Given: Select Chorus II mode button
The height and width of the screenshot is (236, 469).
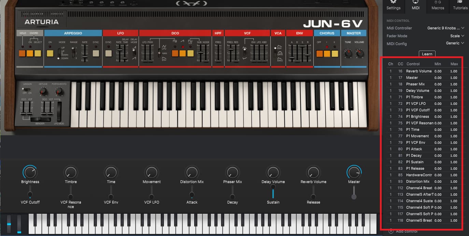Looking at the screenshot, I should coord(335,54).
